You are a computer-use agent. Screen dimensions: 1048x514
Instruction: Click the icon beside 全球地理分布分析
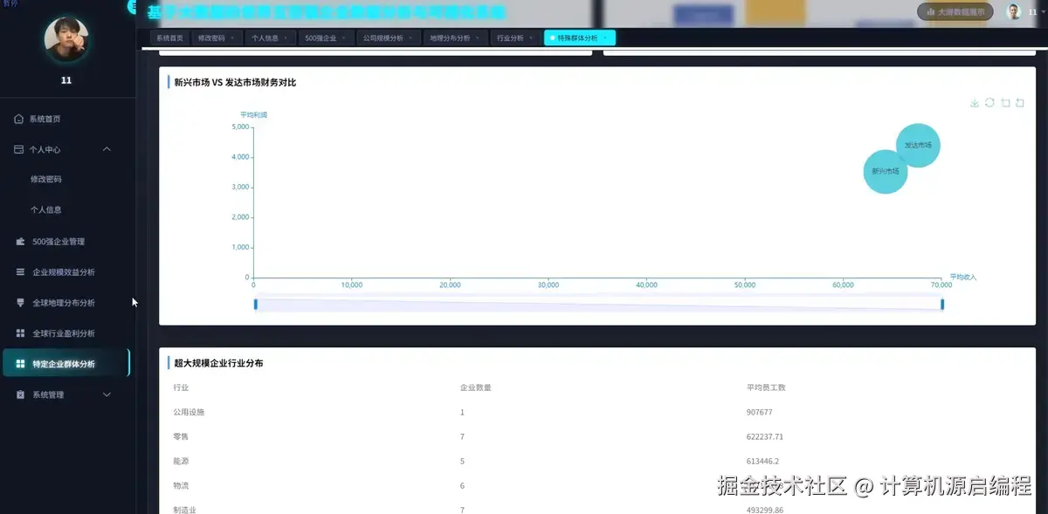click(21, 303)
